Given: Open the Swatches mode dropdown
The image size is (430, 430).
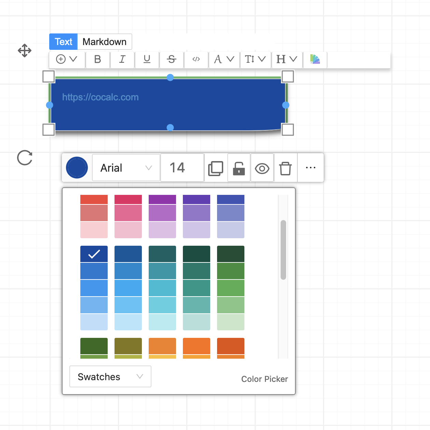Looking at the screenshot, I should click(110, 376).
